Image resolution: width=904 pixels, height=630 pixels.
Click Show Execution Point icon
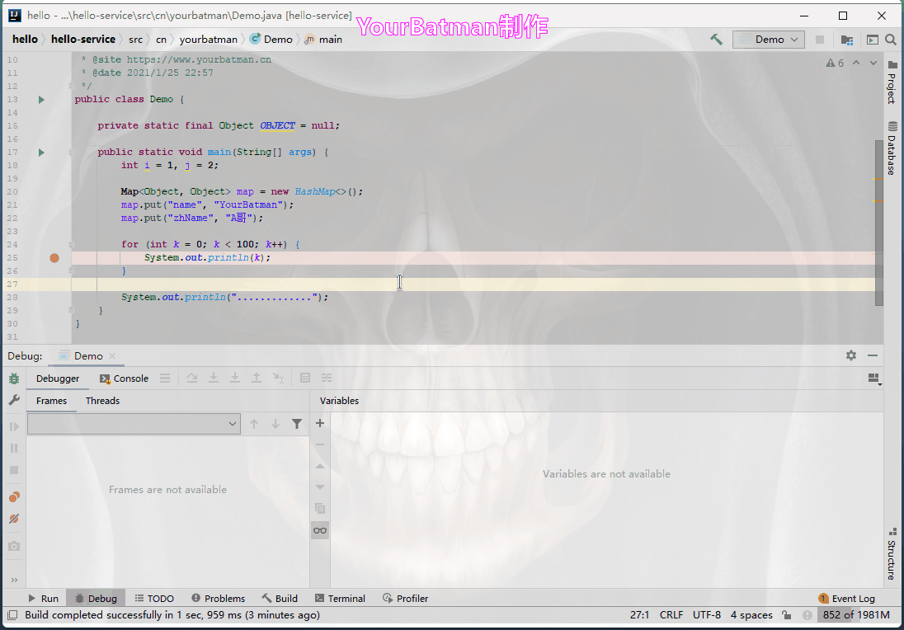pyautogui.click(x=165, y=378)
